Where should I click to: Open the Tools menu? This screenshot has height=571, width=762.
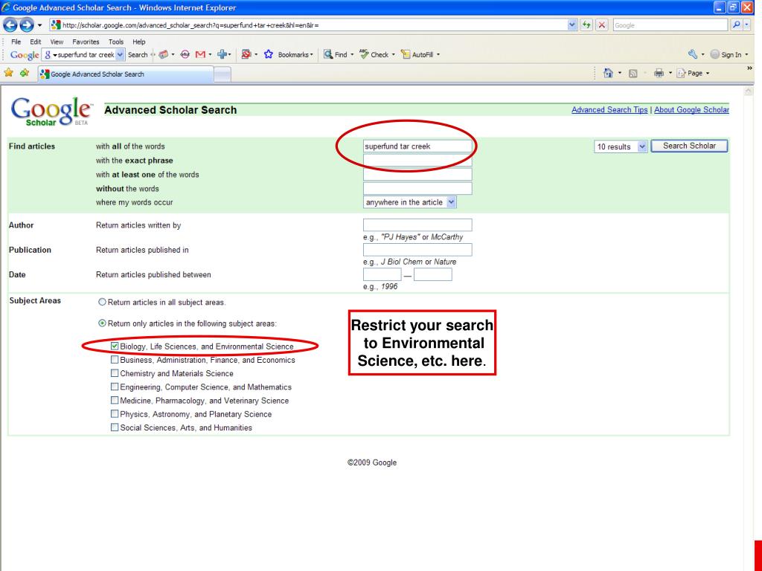(x=116, y=42)
